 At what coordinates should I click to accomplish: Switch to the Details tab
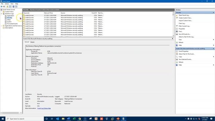tap(32, 42)
